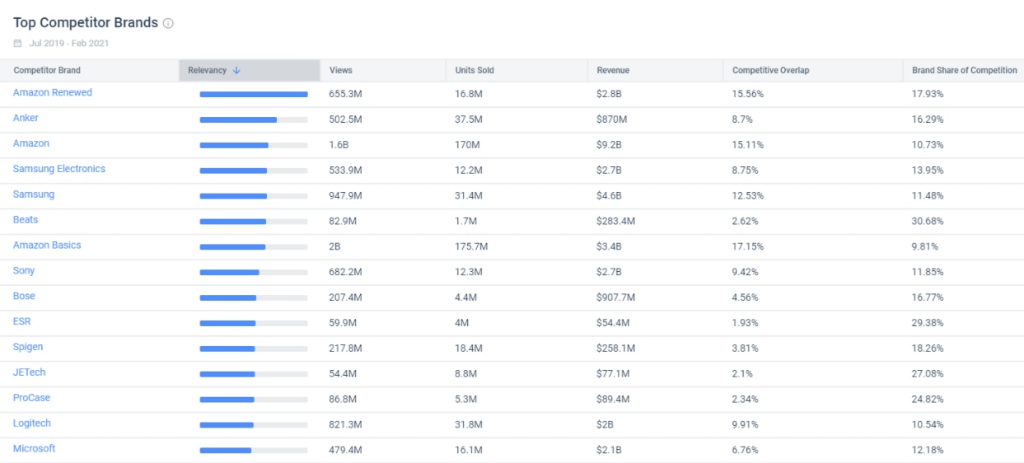This screenshot has width=1024, height=463.
Task: Sort table by Views column header
Action: 340,71
